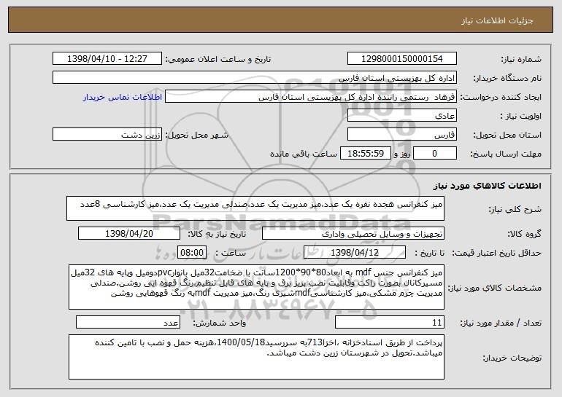Click the buyer notes box about اسنادخزانه
Screen dimensions: 562x397
pyautogui.click(x=256, y=357)
